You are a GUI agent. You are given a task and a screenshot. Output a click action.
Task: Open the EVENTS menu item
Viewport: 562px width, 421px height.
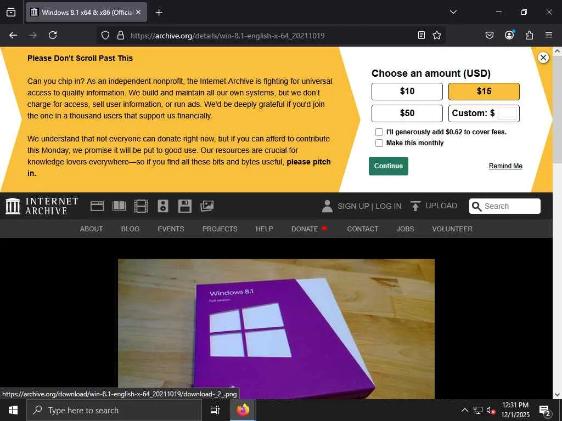tap(171, 229)
